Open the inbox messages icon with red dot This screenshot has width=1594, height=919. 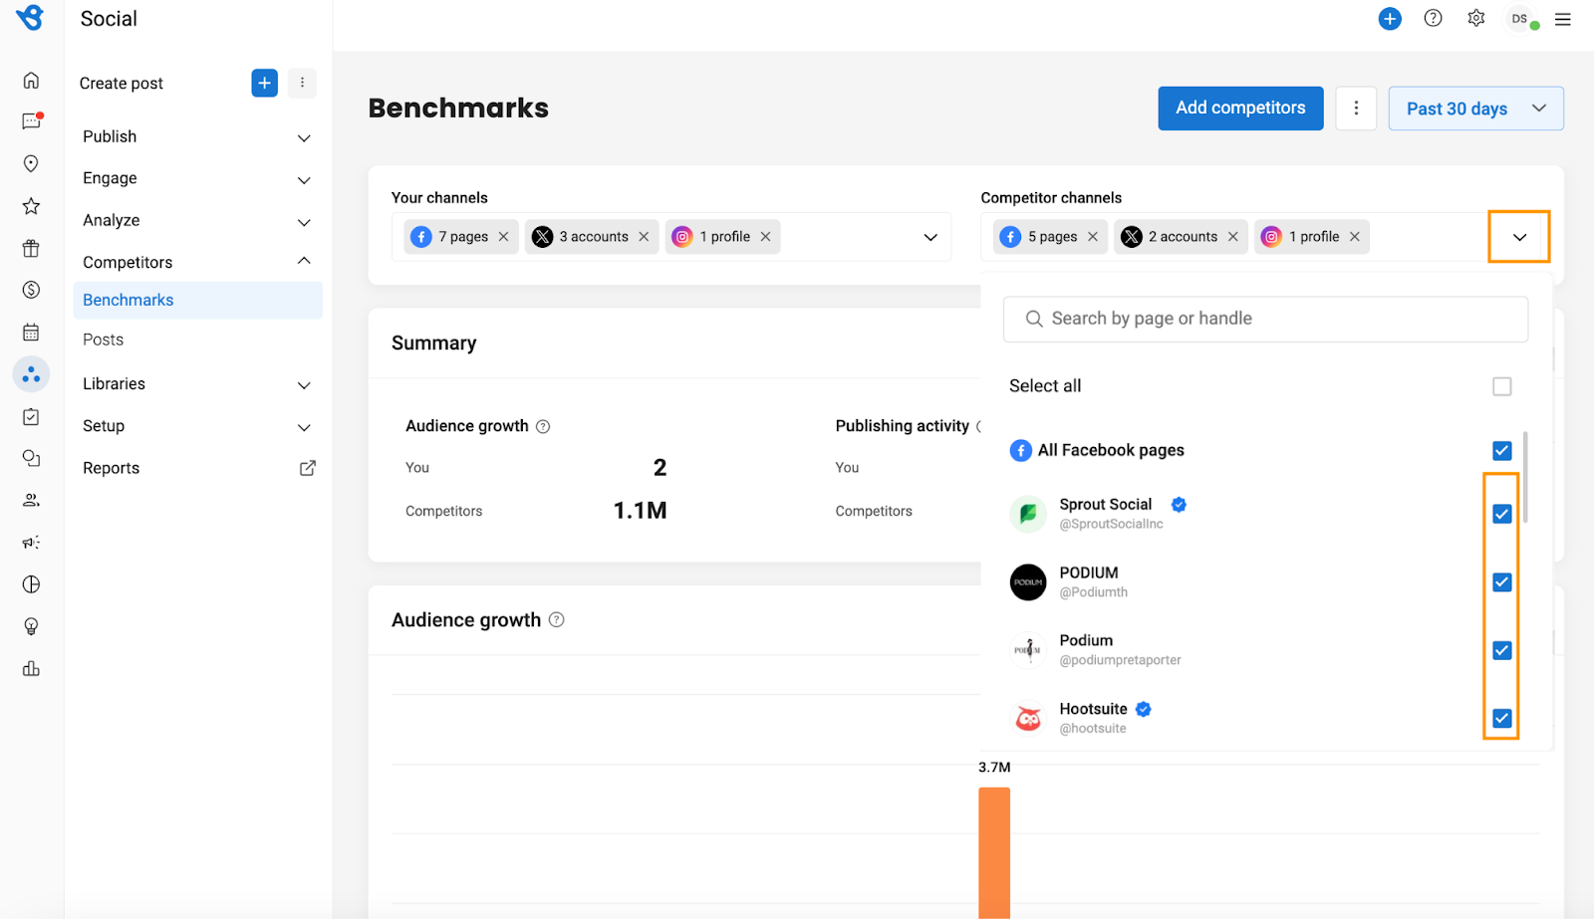pyautogui.click(x=31, y=121)
